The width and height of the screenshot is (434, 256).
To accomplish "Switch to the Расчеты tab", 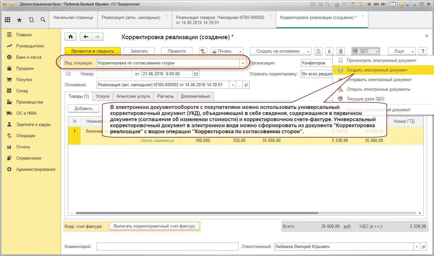I will 165,96.
